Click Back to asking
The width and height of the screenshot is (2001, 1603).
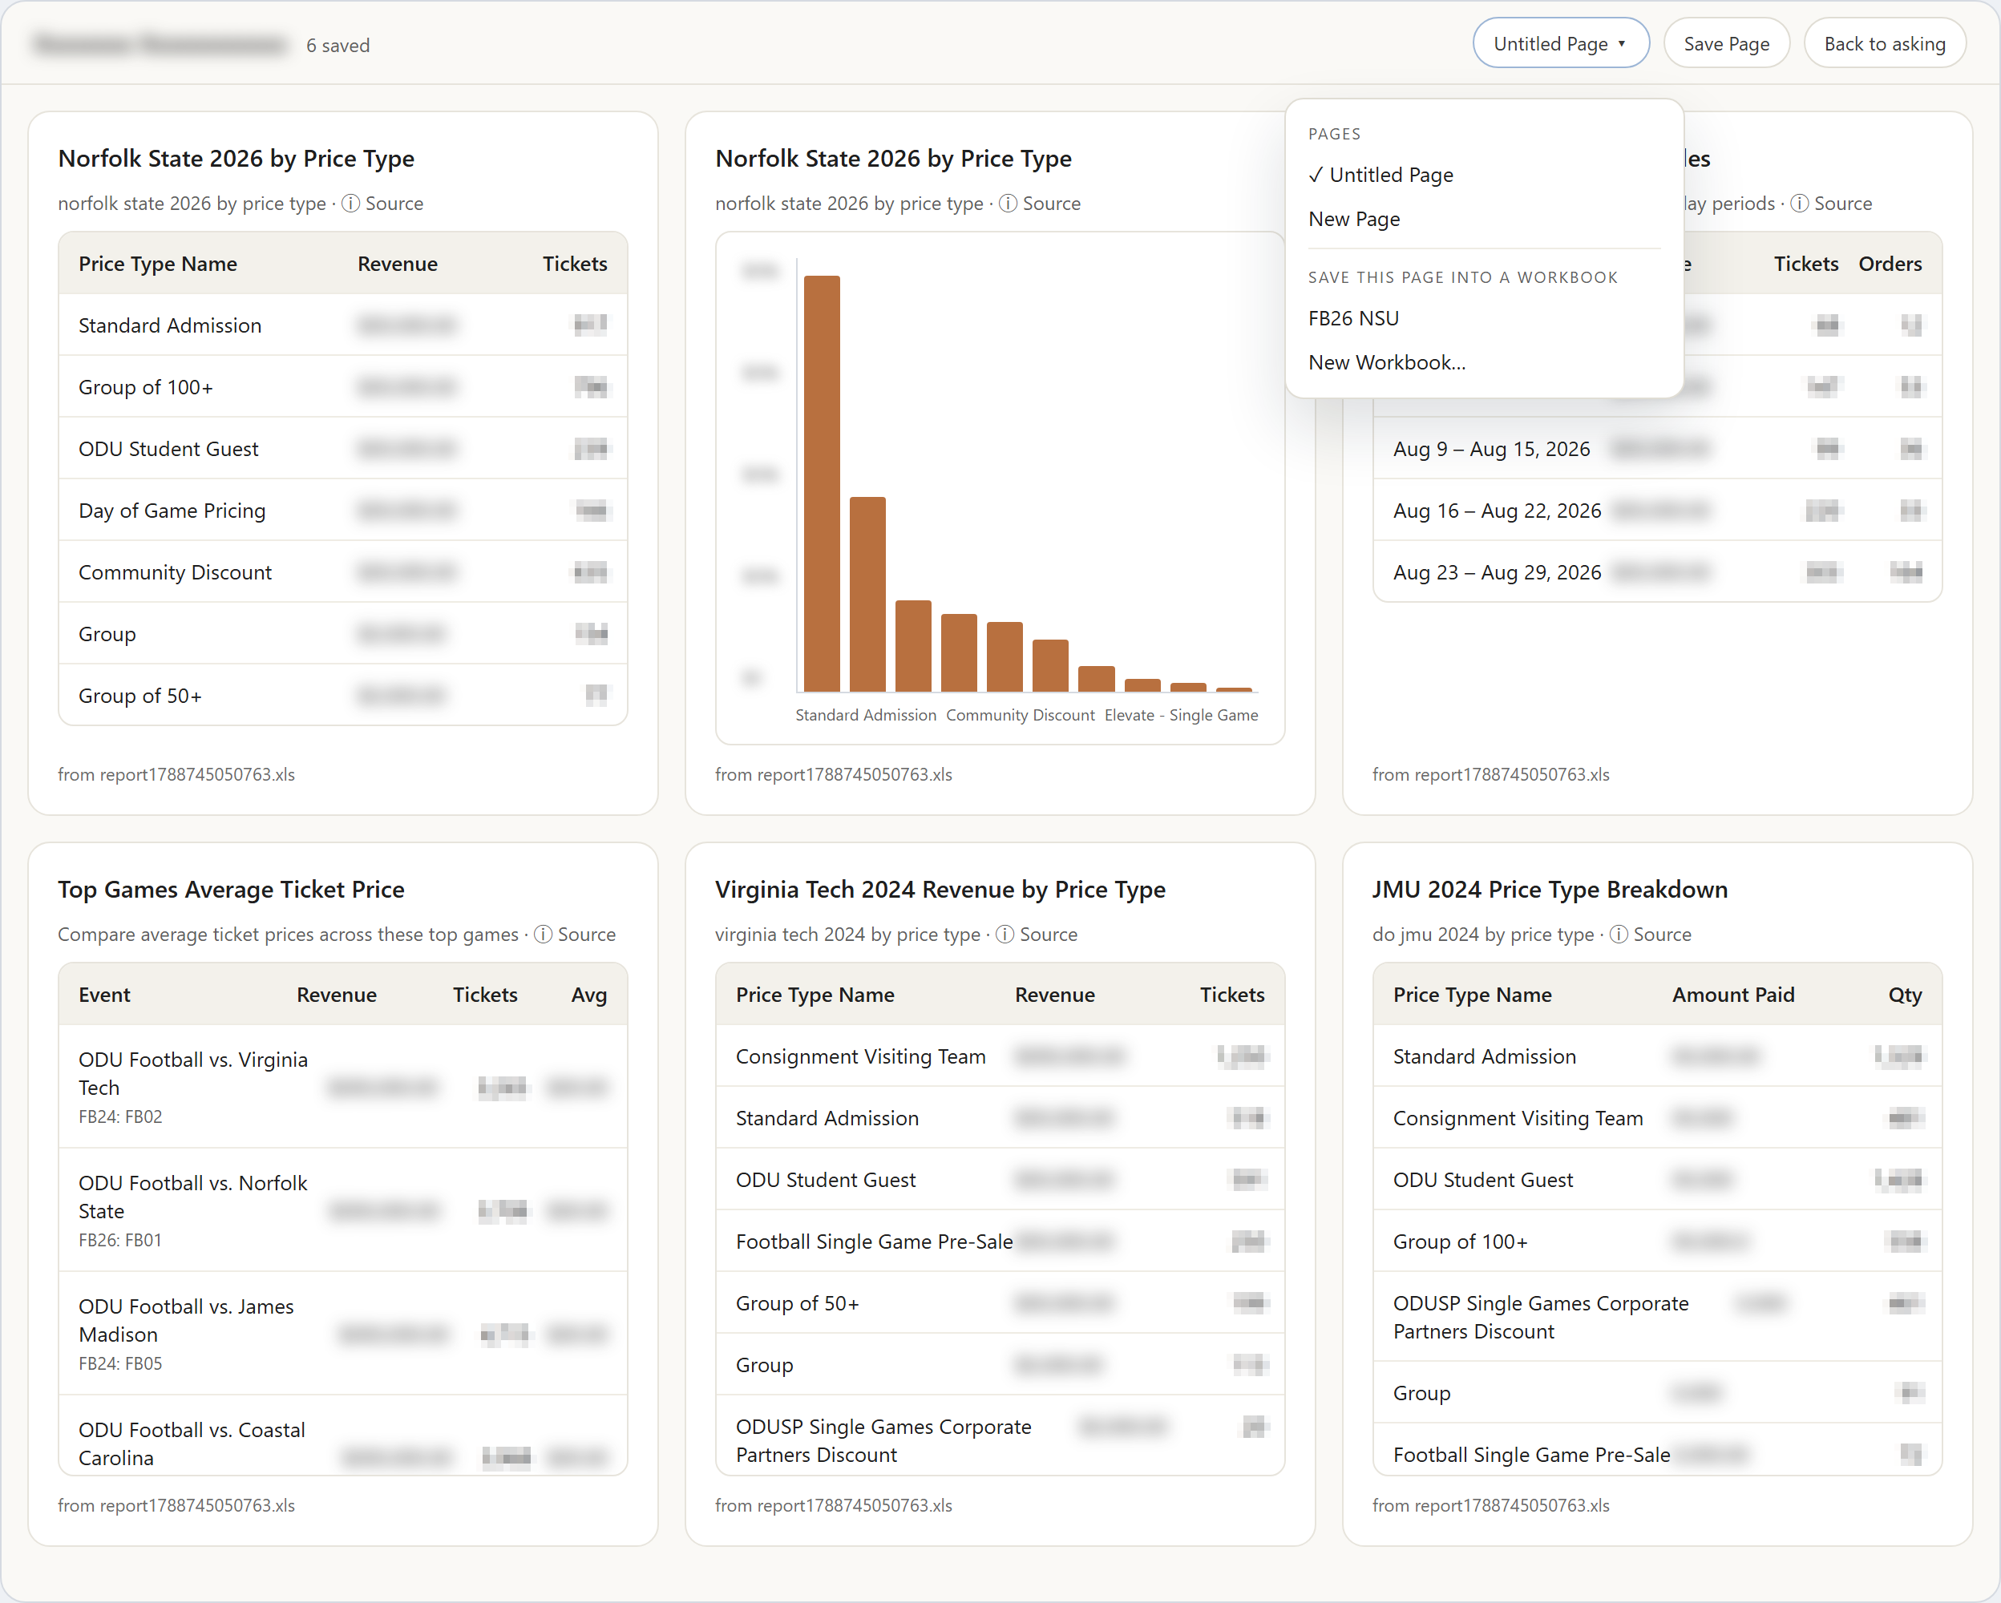[x=1884, y=43]
